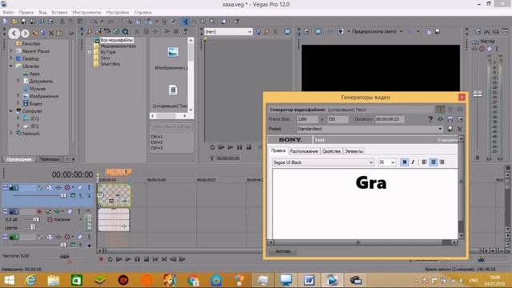This screenshot has width=512, height=288.
Task: Click the Open project folder icon
Action: pyautogui.click(x=14, y=22)
